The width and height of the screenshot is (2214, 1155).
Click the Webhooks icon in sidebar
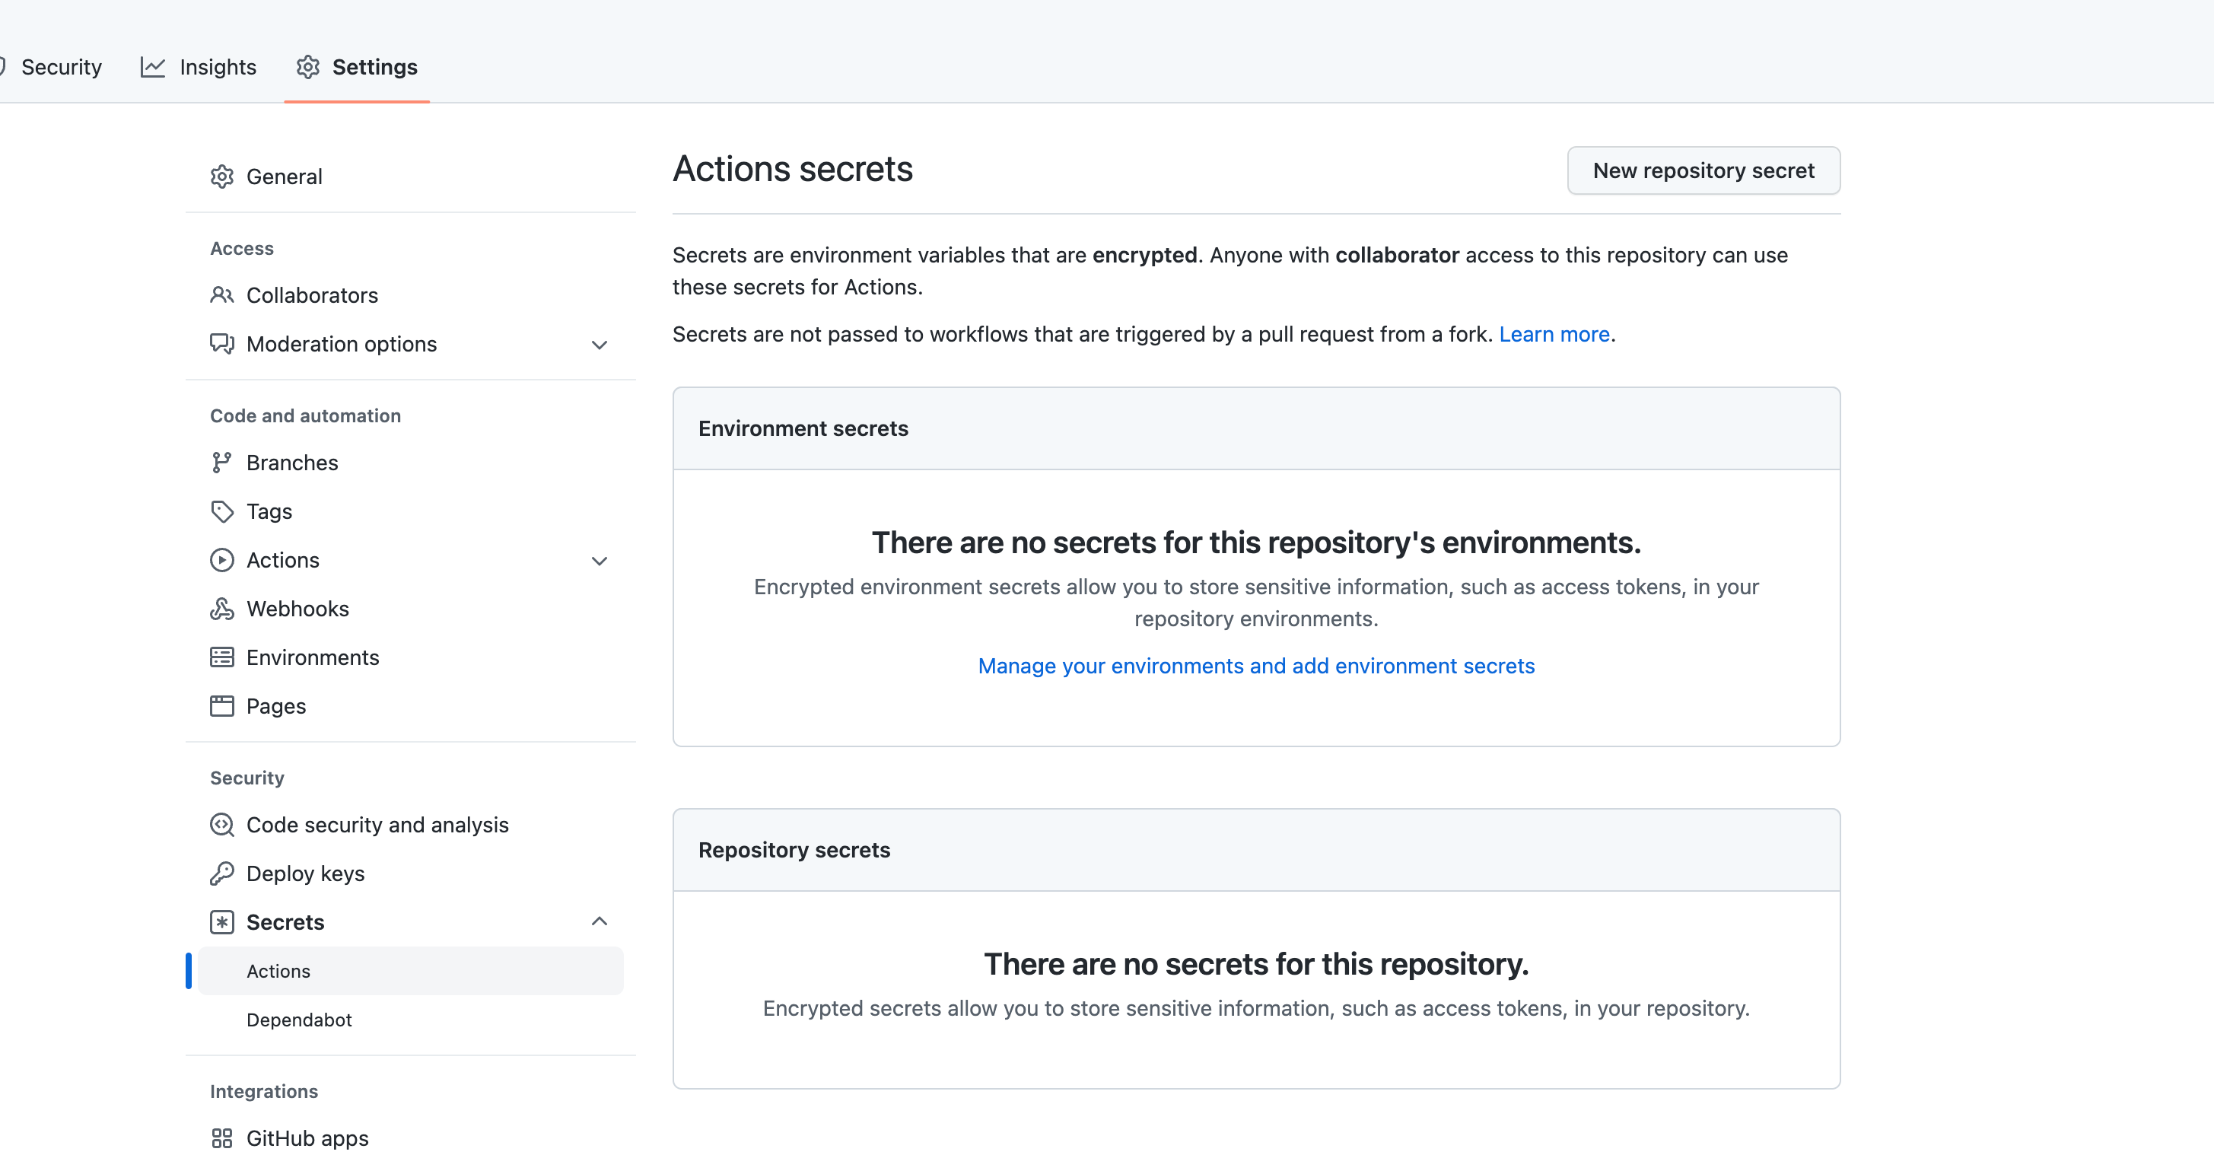tap(221, 609)
